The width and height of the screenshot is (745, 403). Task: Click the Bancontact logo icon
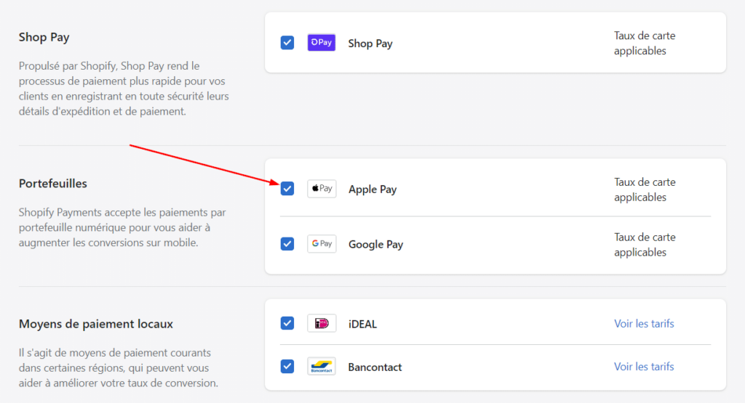tap(322, 367)
